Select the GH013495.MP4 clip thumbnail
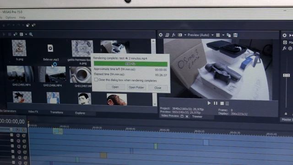The width and height of the screenshot is (293, 165). pos(20,74)
